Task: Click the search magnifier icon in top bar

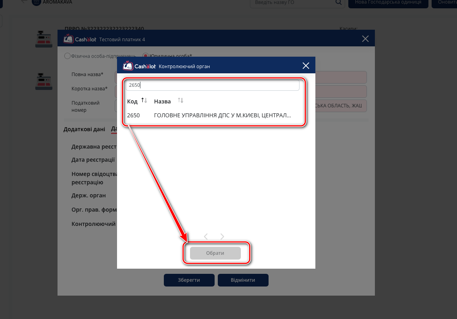Action: click(338, 2)
